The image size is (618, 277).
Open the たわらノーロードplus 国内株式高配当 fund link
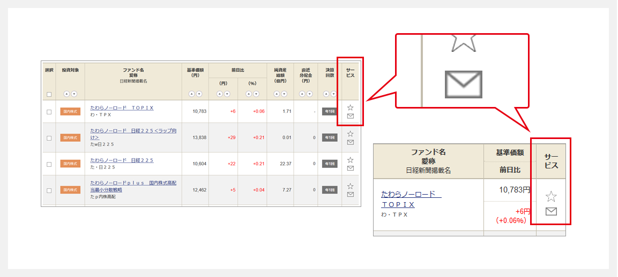tap(133, 182)
